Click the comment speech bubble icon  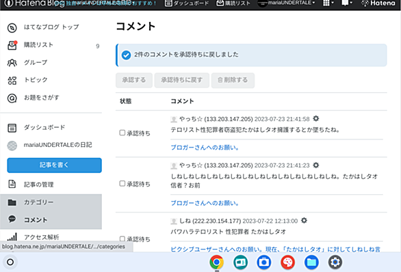tap(12, 219)
